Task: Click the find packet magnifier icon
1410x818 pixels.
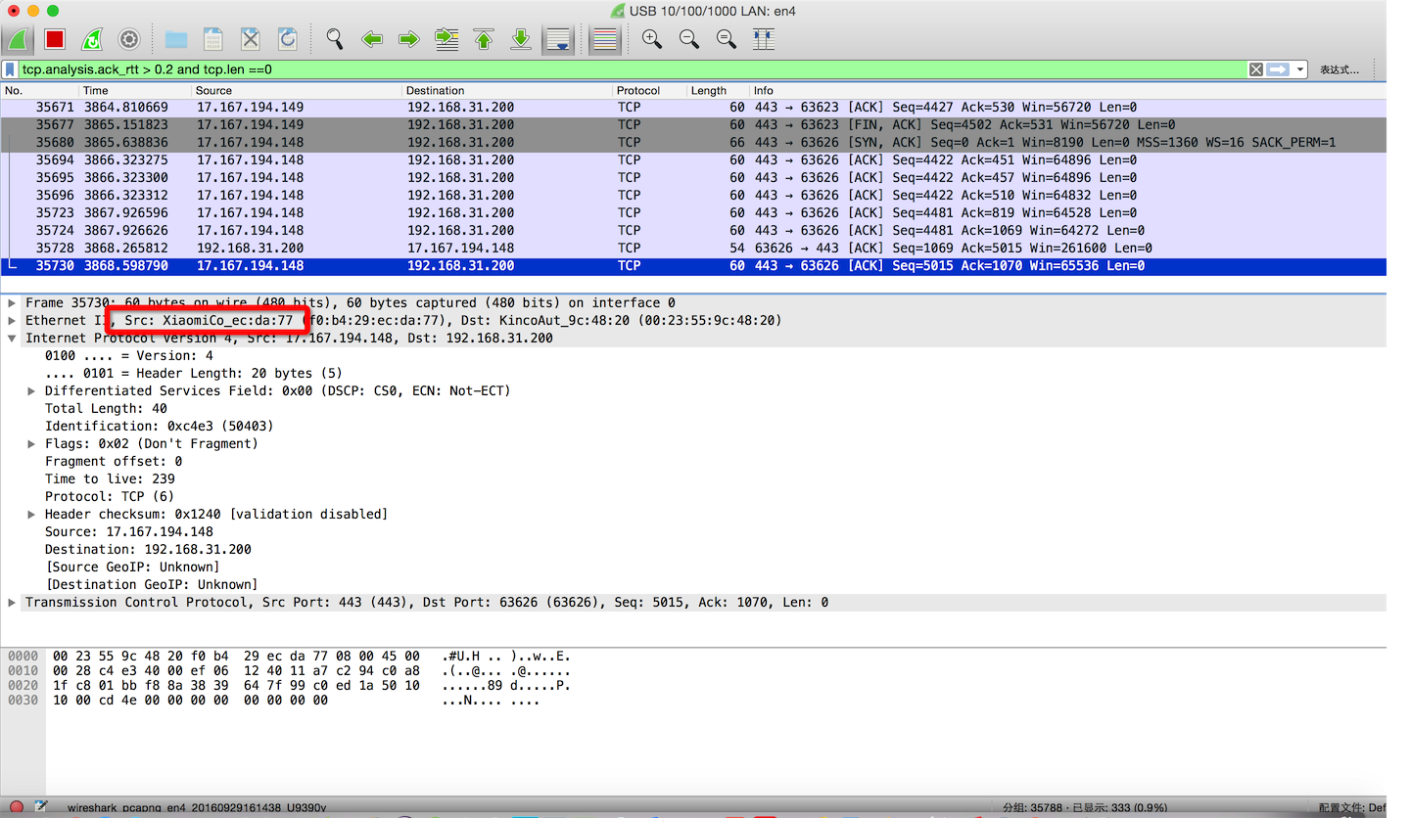Action: pyautogui.click(x=335, y=39)
